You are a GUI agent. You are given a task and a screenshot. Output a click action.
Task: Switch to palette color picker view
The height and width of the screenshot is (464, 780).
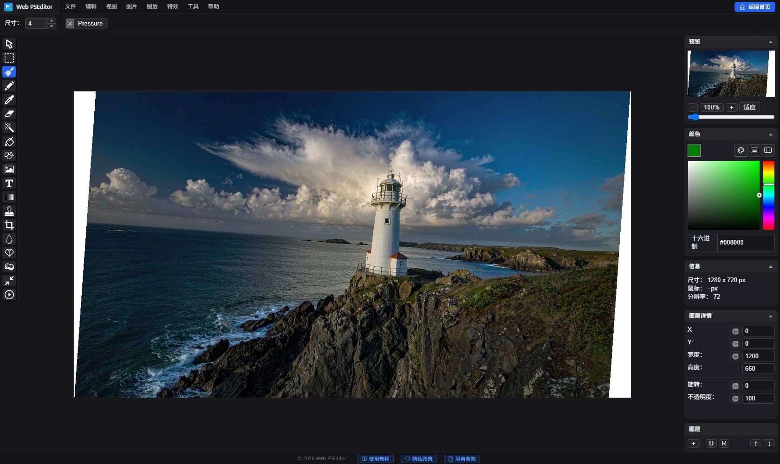point(741,150)
